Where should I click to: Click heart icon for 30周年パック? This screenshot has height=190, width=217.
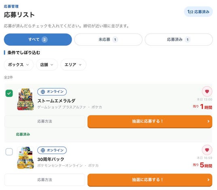(207, 150)
